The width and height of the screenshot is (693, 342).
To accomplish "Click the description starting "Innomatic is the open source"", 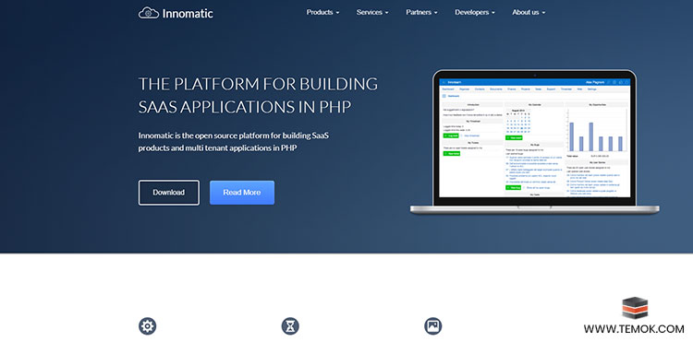I will click(x=234, y=141).
